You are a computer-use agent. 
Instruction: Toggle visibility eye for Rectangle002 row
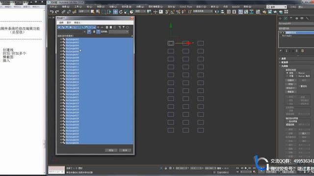click(61, 39)
